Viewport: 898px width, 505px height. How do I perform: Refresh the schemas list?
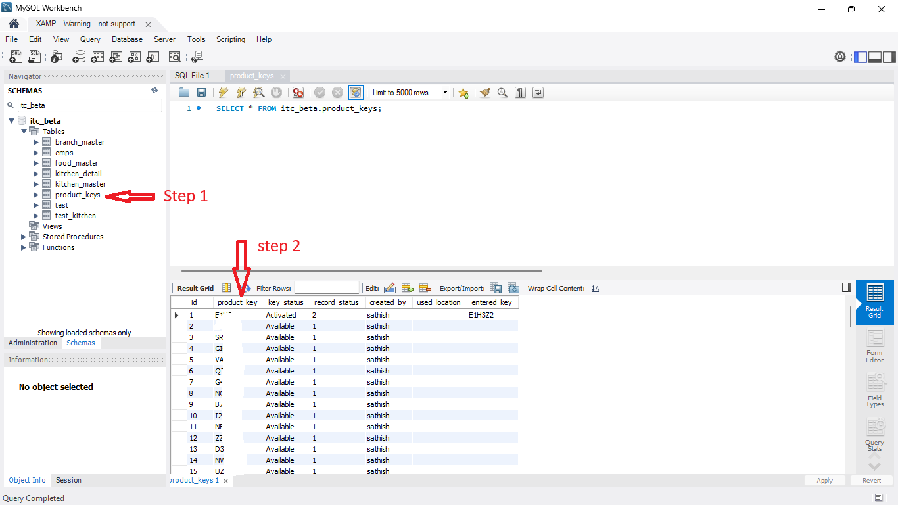pos(154,91)
